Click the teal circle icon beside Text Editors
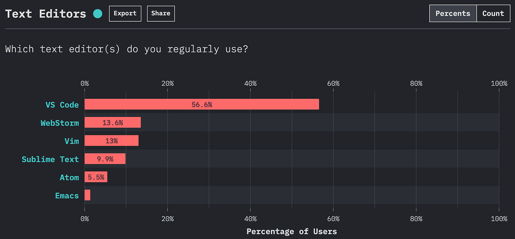 (97, 13)
